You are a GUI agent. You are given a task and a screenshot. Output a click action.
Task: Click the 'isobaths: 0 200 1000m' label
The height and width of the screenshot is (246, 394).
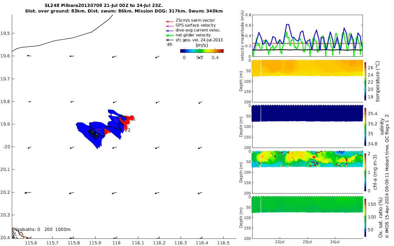tap(43, 230)
